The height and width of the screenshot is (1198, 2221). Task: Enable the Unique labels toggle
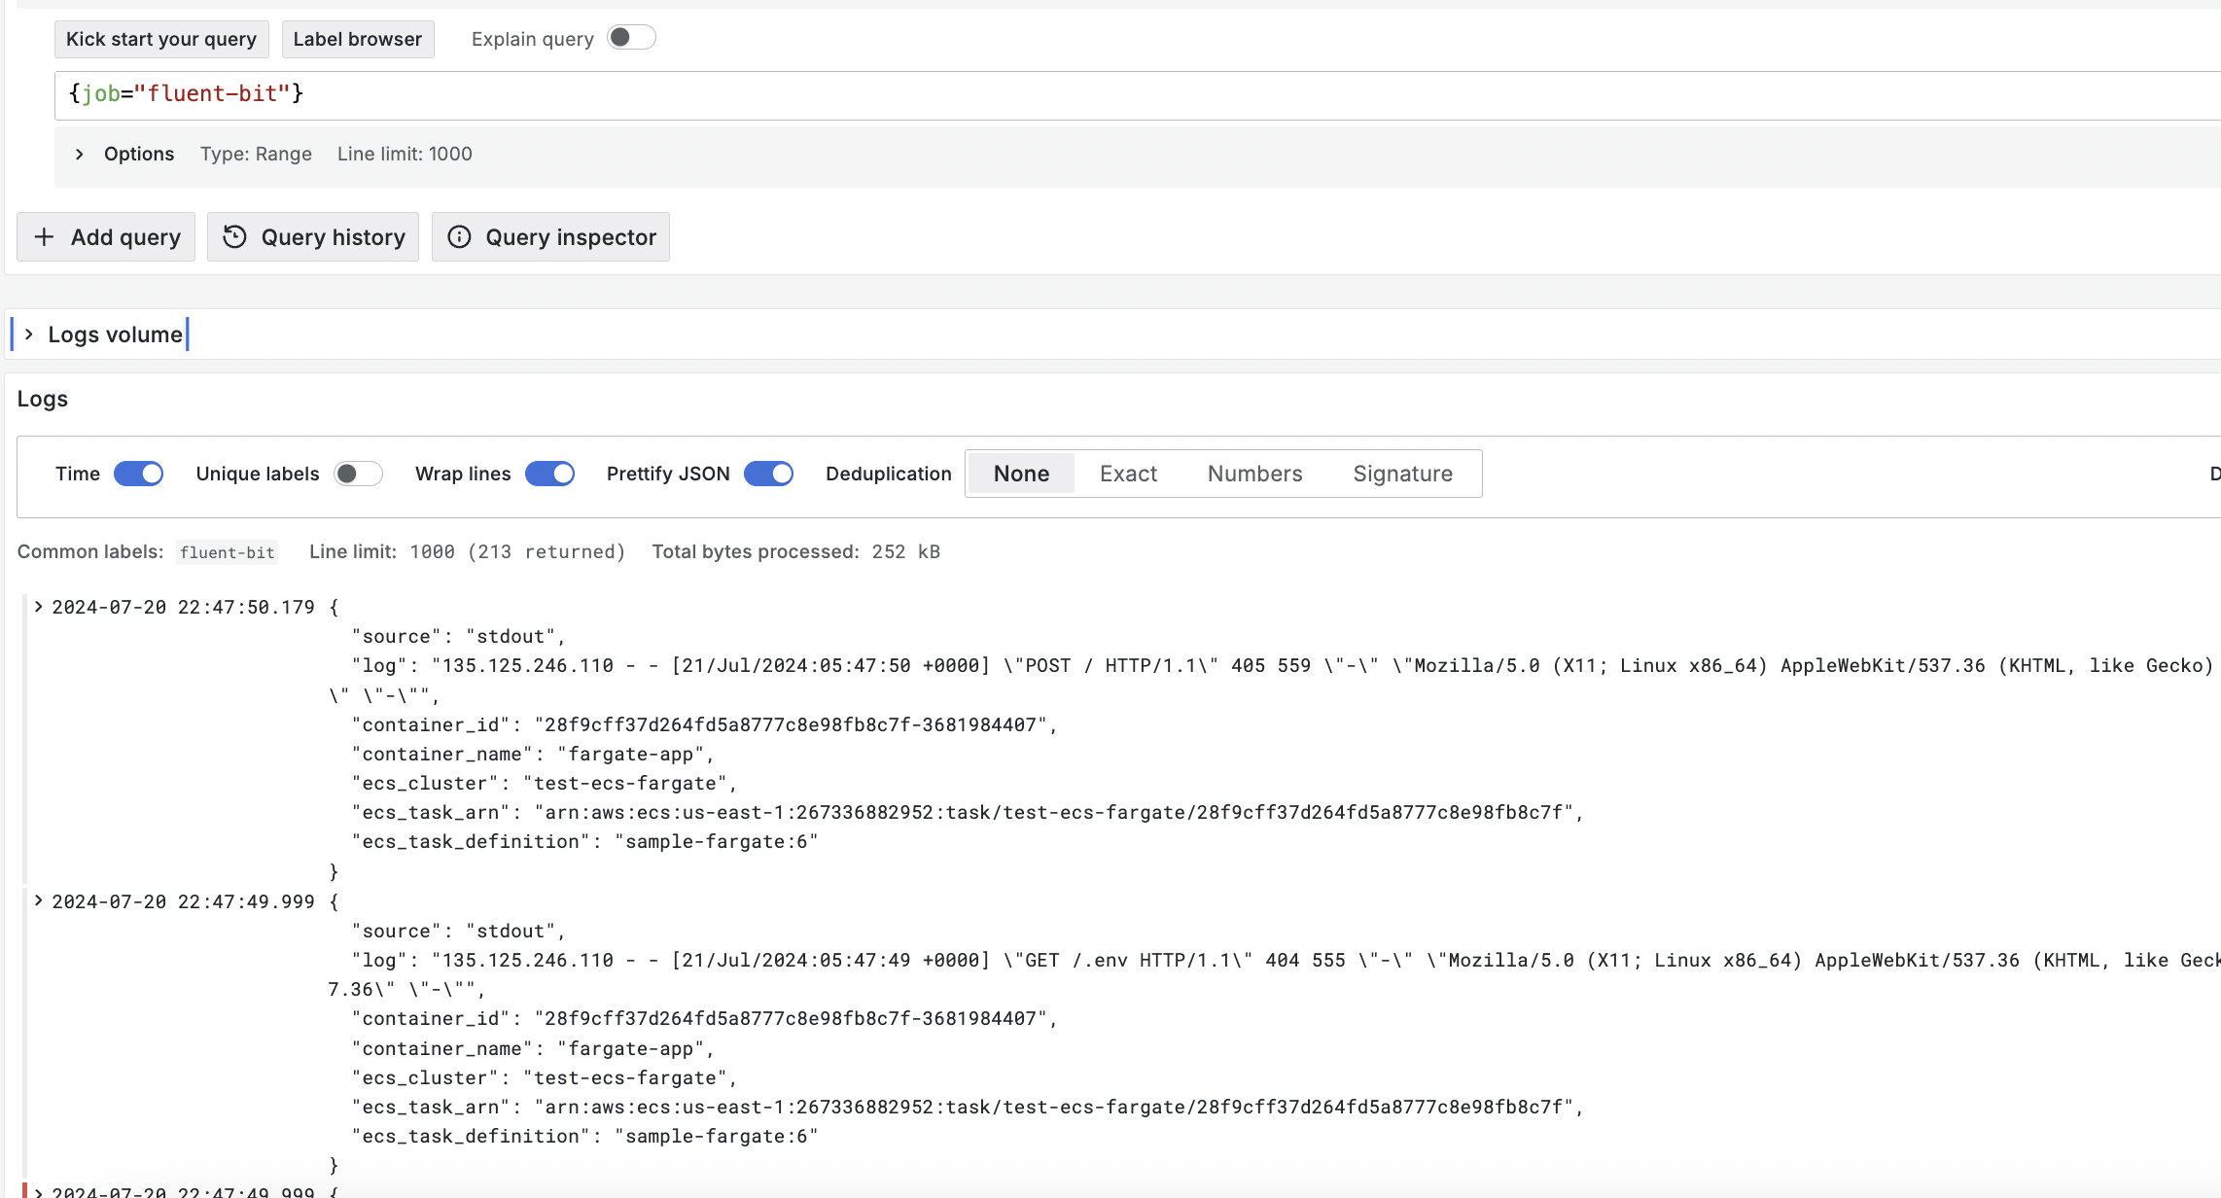tap(357, 474)
